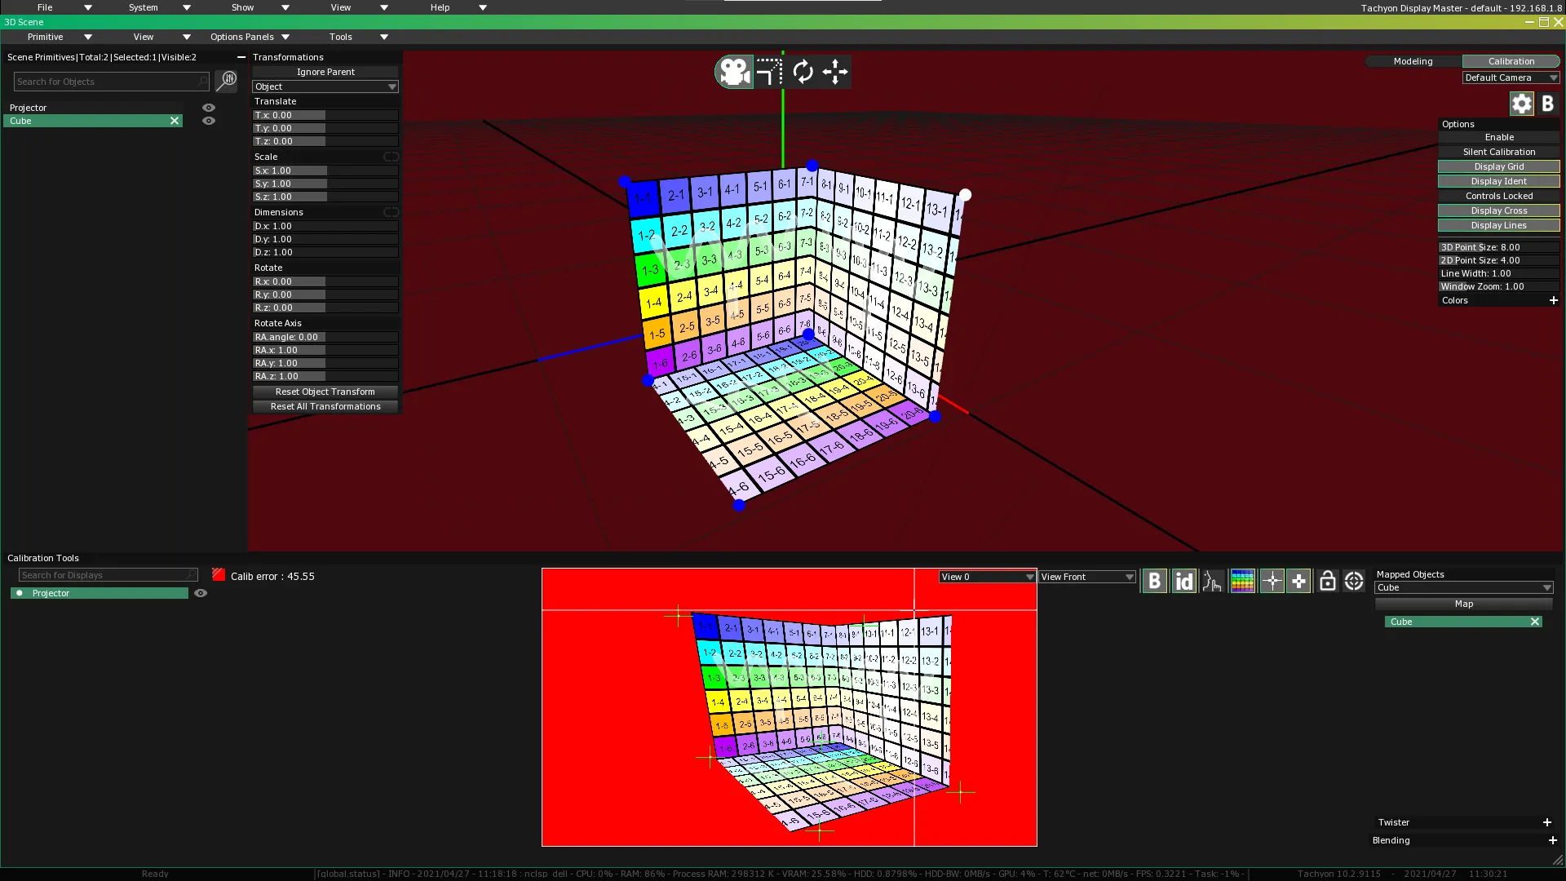1566x881 pixels.
Task: Toggle Display Grid option
Action: 1499,166
